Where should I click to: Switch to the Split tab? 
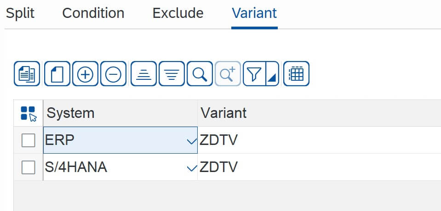click(x=20, y=13)
